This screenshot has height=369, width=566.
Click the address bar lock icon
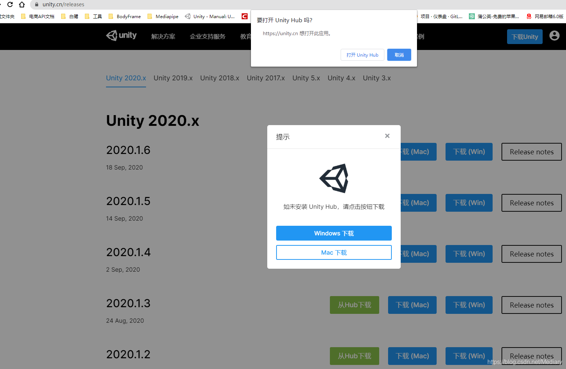[36, 4]
